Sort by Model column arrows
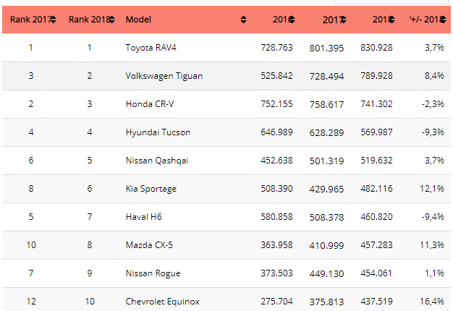This screenshot has width=453, height=311. tap(244, 20)
